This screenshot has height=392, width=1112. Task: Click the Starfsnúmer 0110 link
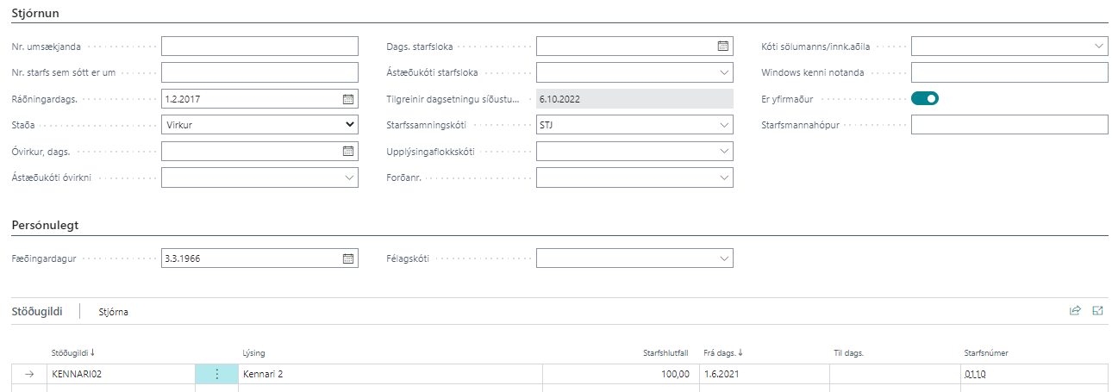975,375
